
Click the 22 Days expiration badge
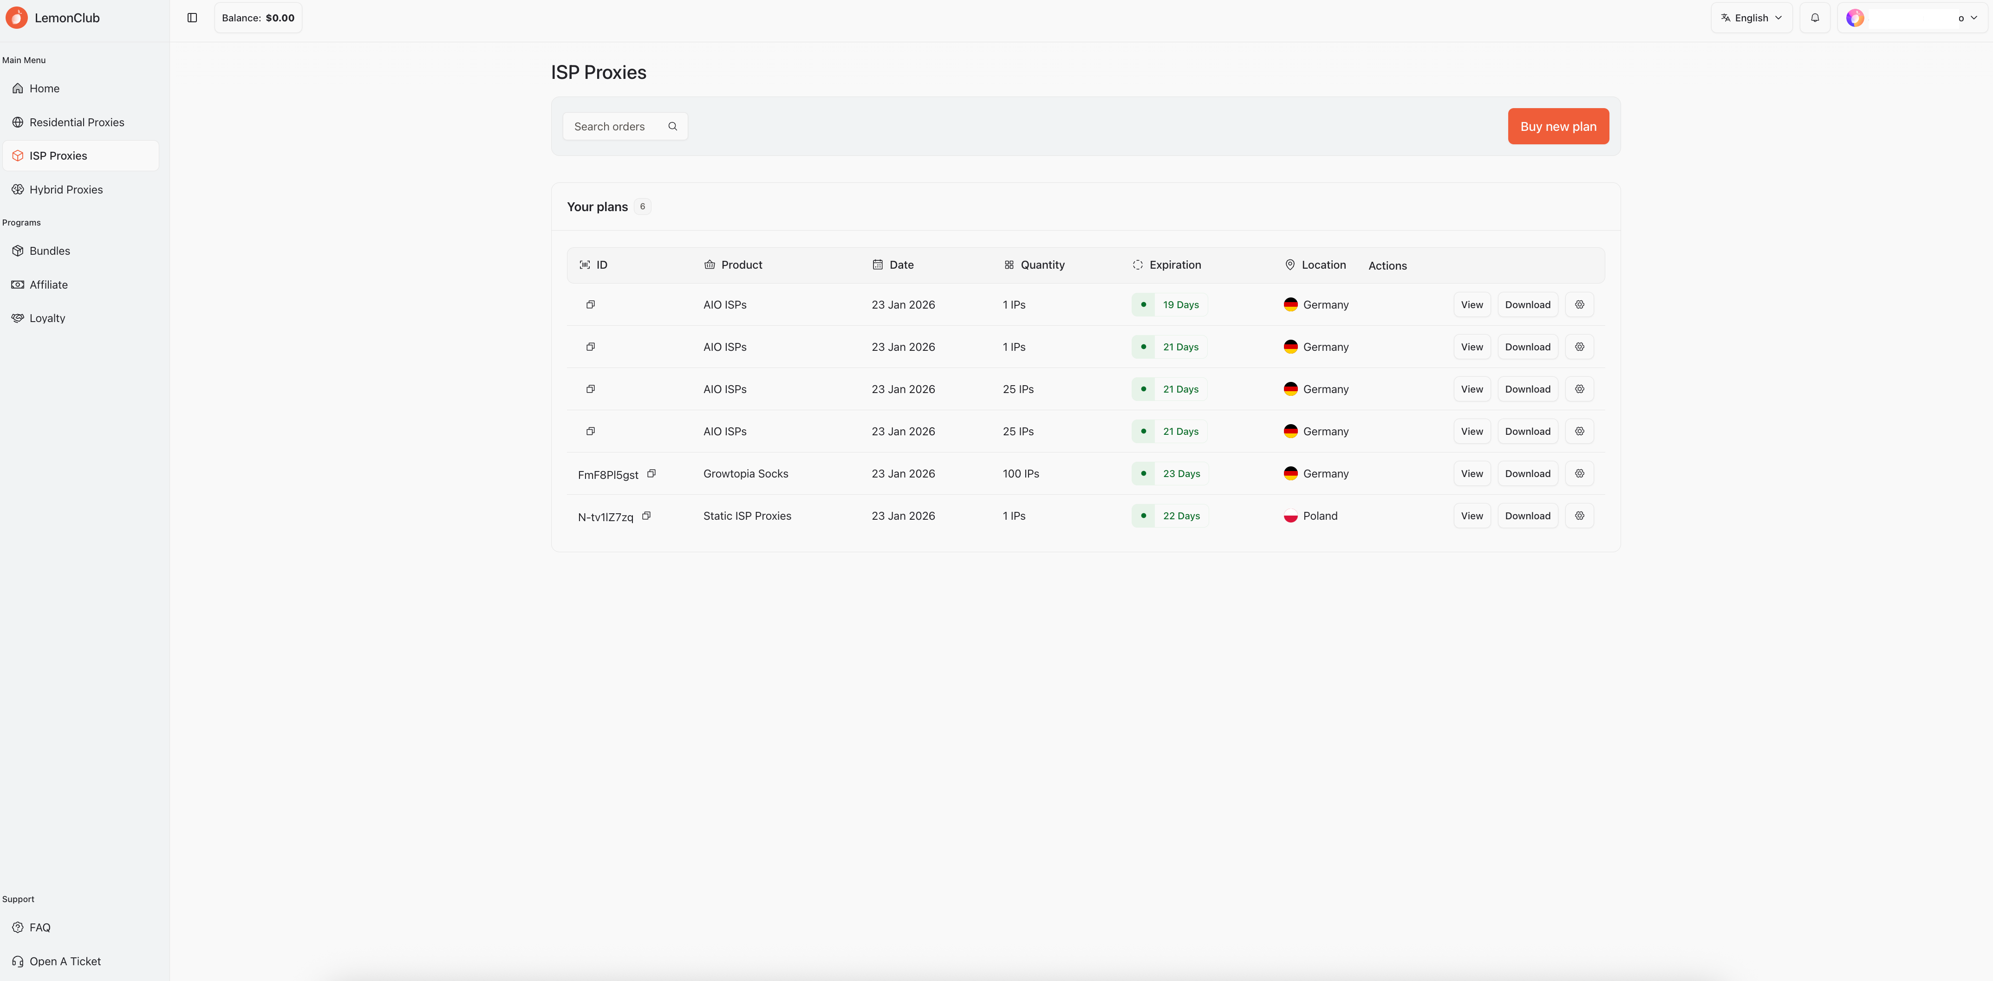click(1170, 516)
